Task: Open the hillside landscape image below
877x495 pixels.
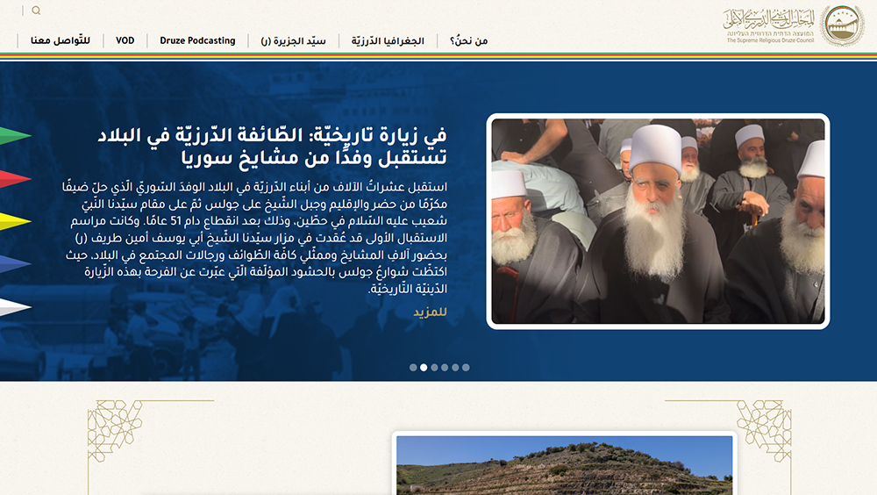Action: (564, 465)
